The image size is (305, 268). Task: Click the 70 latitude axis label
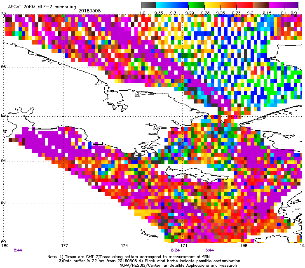[x=3, y=14]
